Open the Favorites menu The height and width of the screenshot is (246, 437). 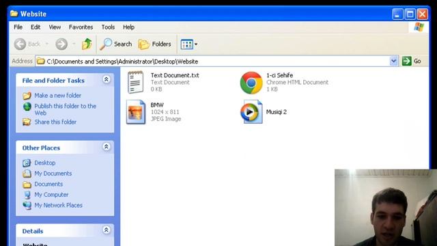[x=81, y=27]
